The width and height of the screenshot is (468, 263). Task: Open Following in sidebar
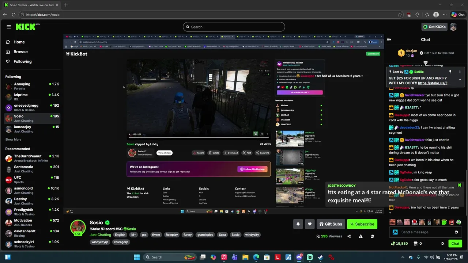19,61
